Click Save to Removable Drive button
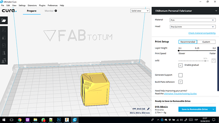This screenshot has width=219, height=123. pos(195,109)
